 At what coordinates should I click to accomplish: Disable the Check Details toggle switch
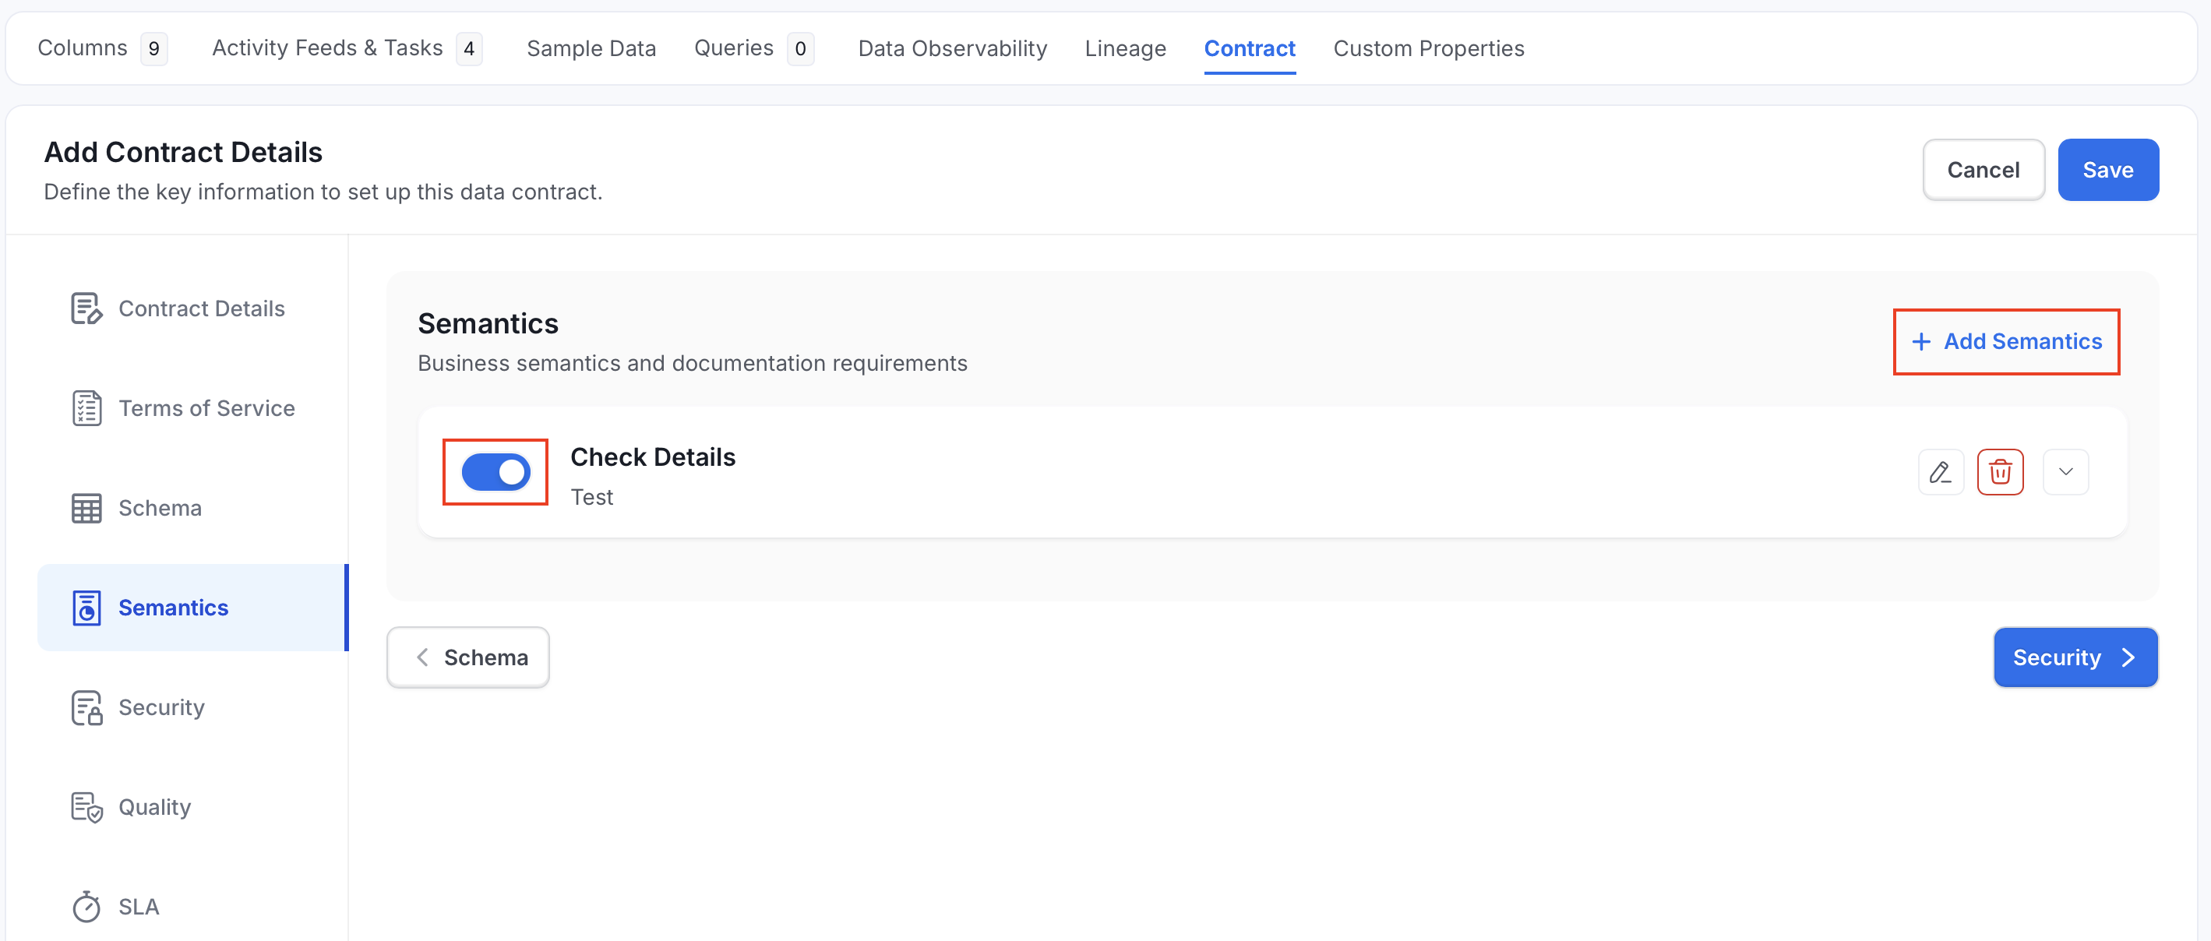(x=495, y=471)
